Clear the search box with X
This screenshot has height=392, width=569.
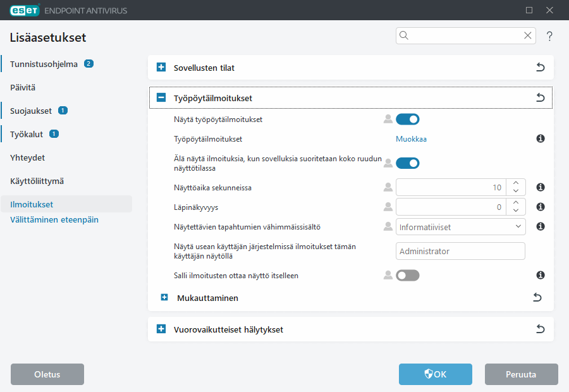(x=528, y=35)
